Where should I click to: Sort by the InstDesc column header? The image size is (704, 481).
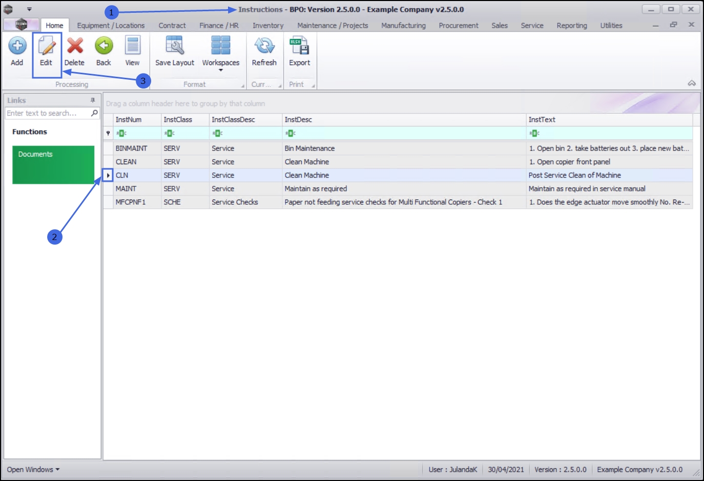(404, 119)
